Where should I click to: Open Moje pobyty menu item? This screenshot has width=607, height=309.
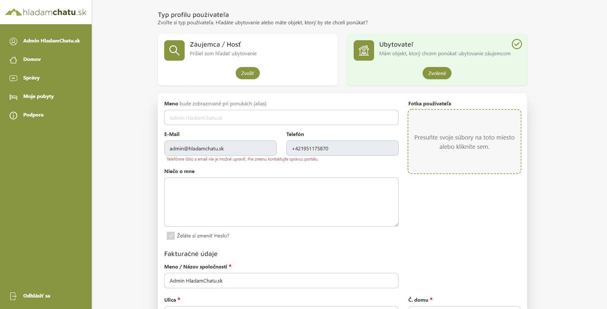click(38, 96)
